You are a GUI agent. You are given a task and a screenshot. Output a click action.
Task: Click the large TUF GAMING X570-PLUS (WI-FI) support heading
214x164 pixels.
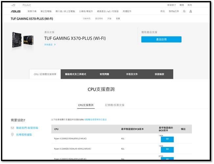75,38
